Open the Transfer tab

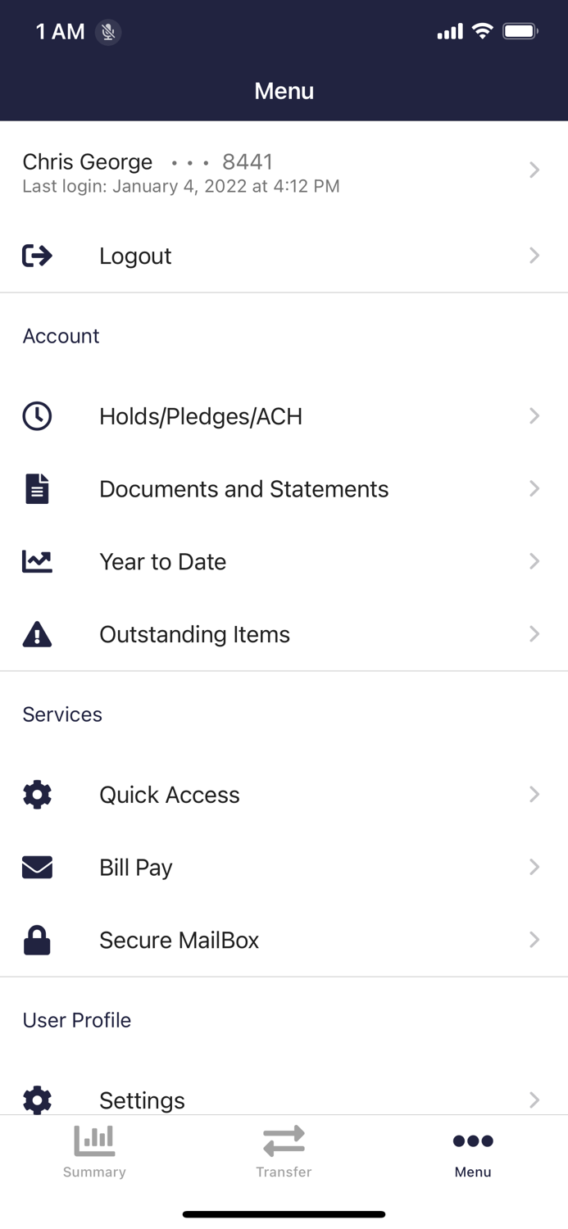coord(284,1151)
